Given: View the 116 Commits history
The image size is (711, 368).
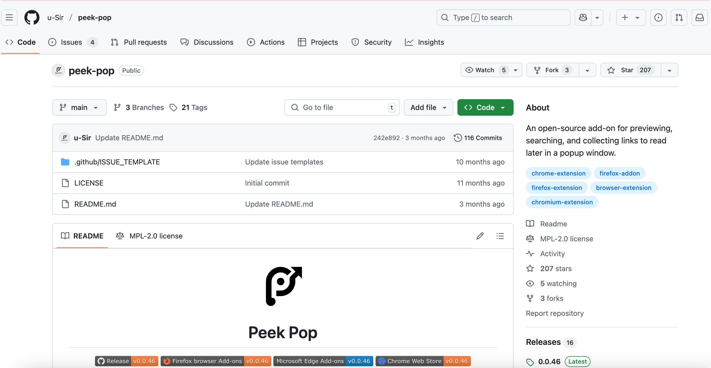Looking at the screenshot, I should [x=478, y=138].
